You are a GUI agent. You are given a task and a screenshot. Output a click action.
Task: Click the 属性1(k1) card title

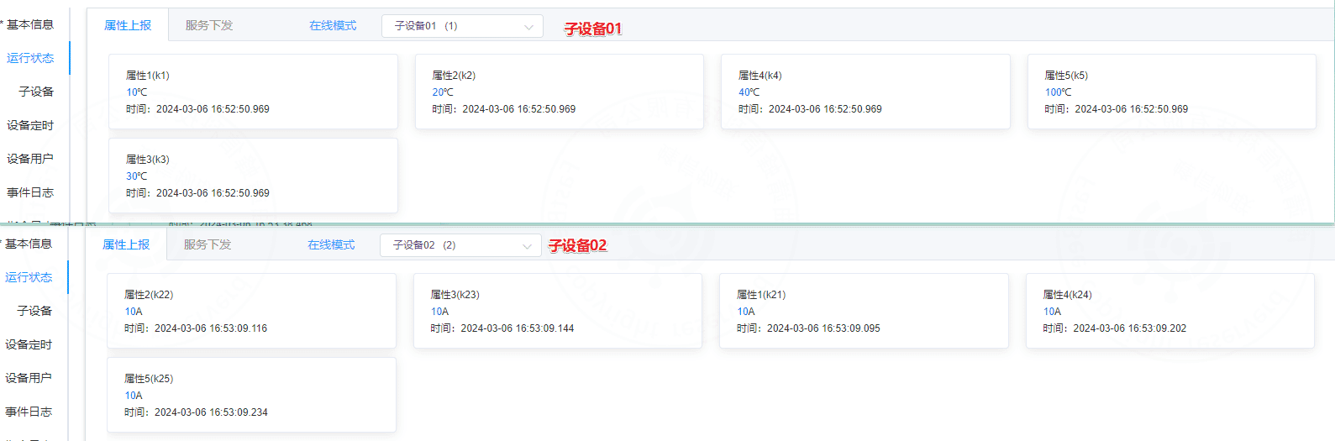tap(148, 76)
